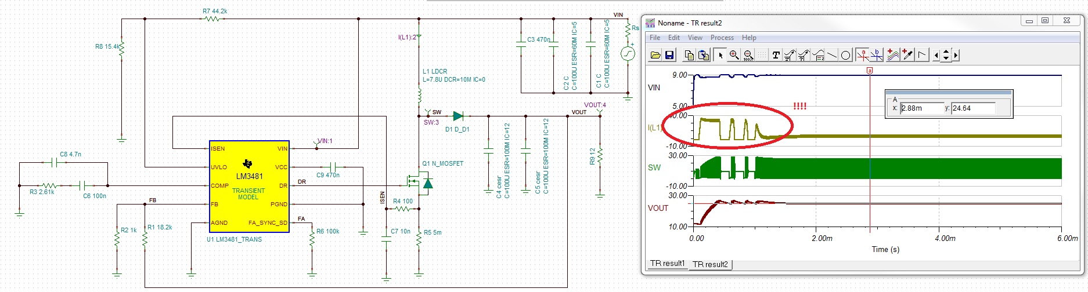Image resolution: width=1088 pixels, height=292 pixels.
Task: Click the VIN curve label in the plot
Action: tap(654, 87)
